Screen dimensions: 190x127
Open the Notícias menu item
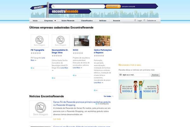click(x=103, y=21)
